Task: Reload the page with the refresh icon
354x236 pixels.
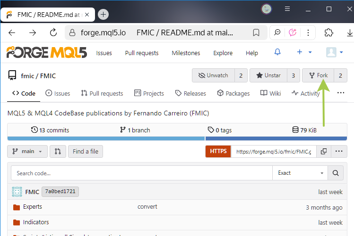Action: click(53, 33)
